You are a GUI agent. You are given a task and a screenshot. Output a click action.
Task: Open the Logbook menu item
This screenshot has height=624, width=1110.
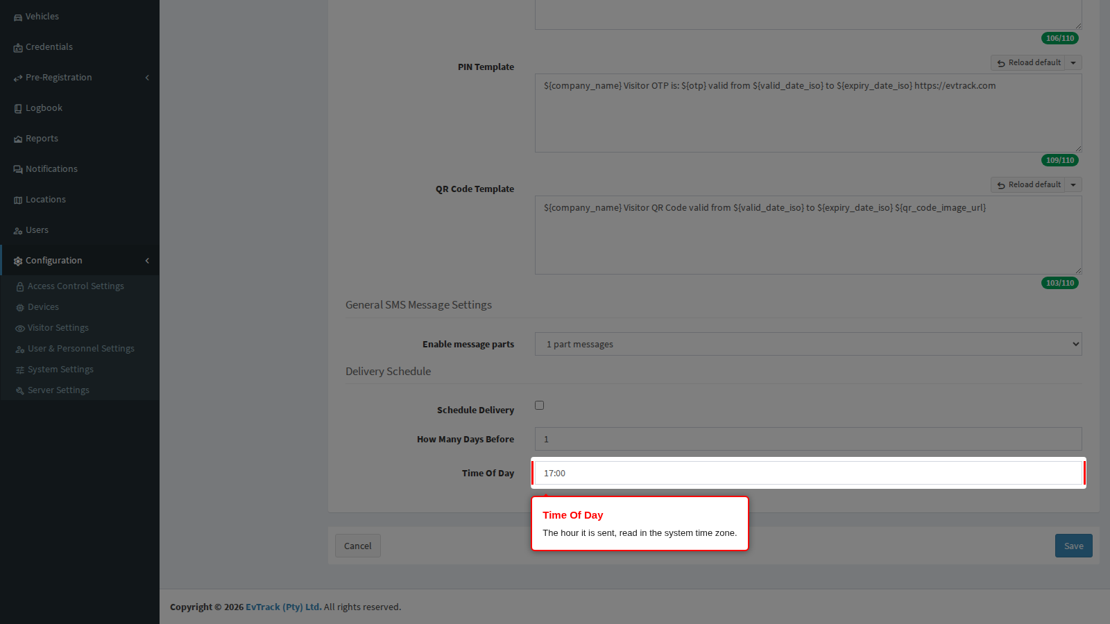80,108
